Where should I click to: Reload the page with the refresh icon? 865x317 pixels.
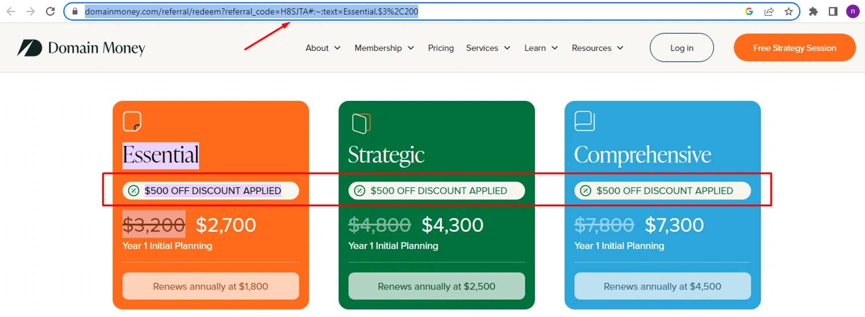(x=51, y=12)
